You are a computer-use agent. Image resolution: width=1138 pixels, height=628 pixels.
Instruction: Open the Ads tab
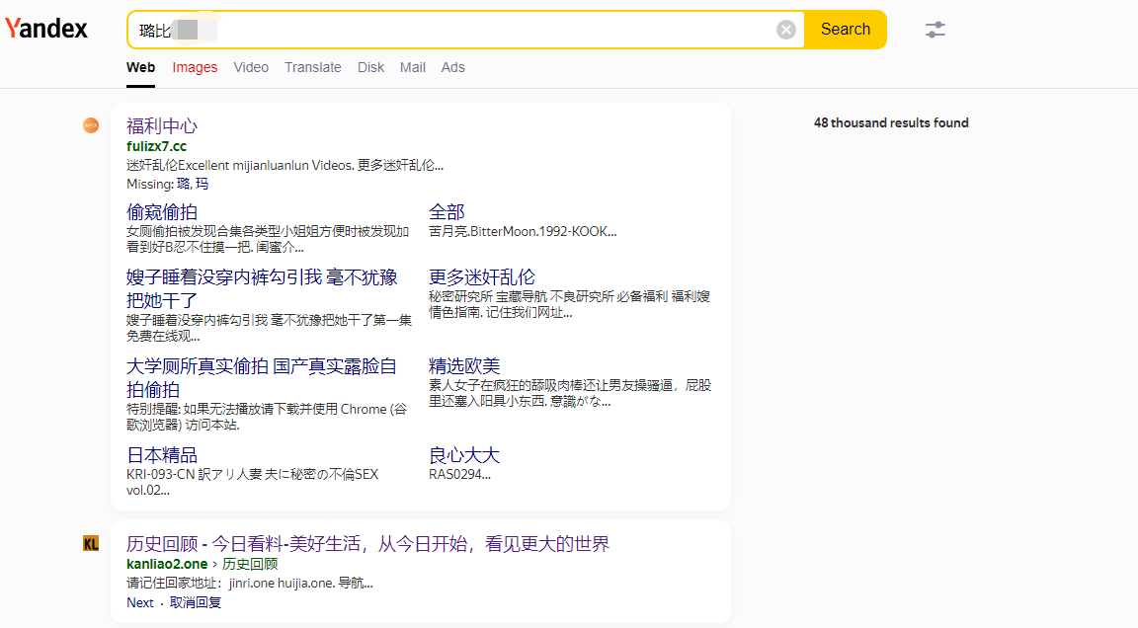[x=452, y=67]
